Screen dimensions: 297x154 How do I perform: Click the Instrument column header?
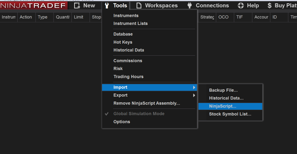point(8,17)
